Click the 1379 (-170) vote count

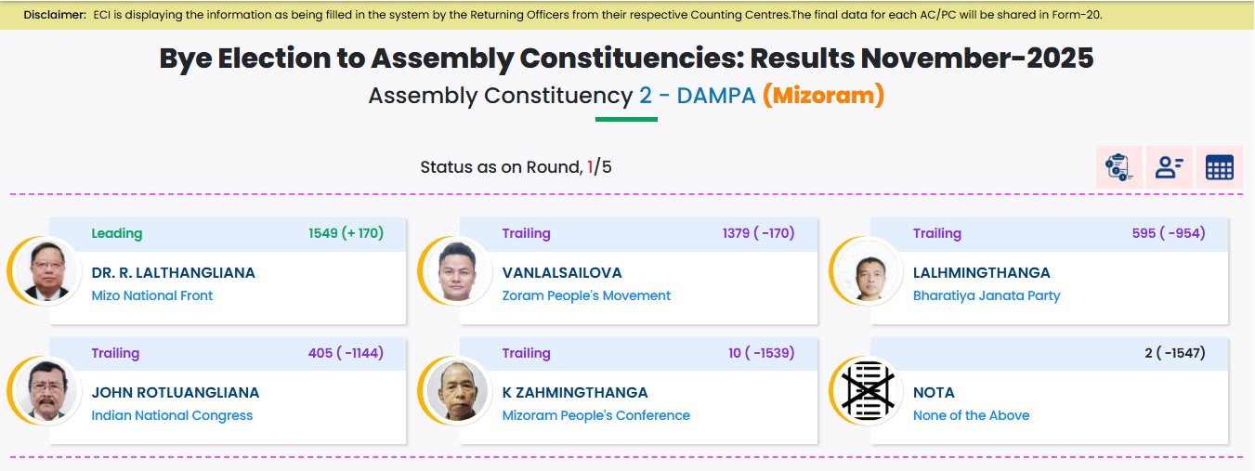[x=758, y=233]
